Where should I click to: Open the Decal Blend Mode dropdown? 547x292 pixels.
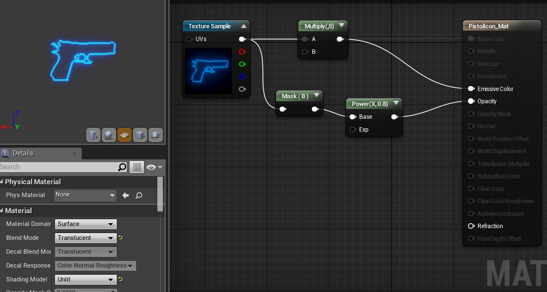(x=86, y=251)
